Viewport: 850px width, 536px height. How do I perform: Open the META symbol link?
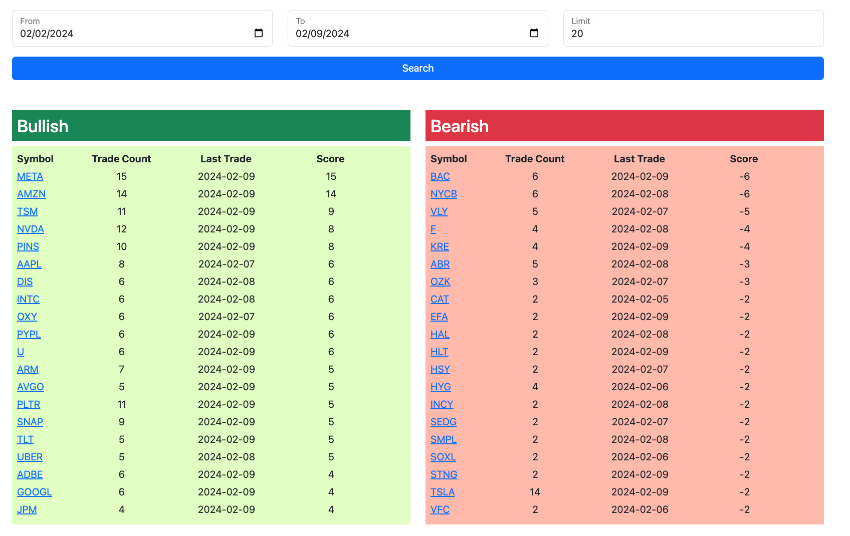click(x=30, y=176)
